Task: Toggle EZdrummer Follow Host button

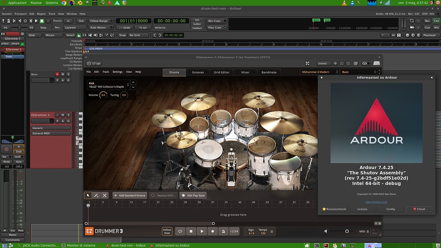Action: pos(167,231)
